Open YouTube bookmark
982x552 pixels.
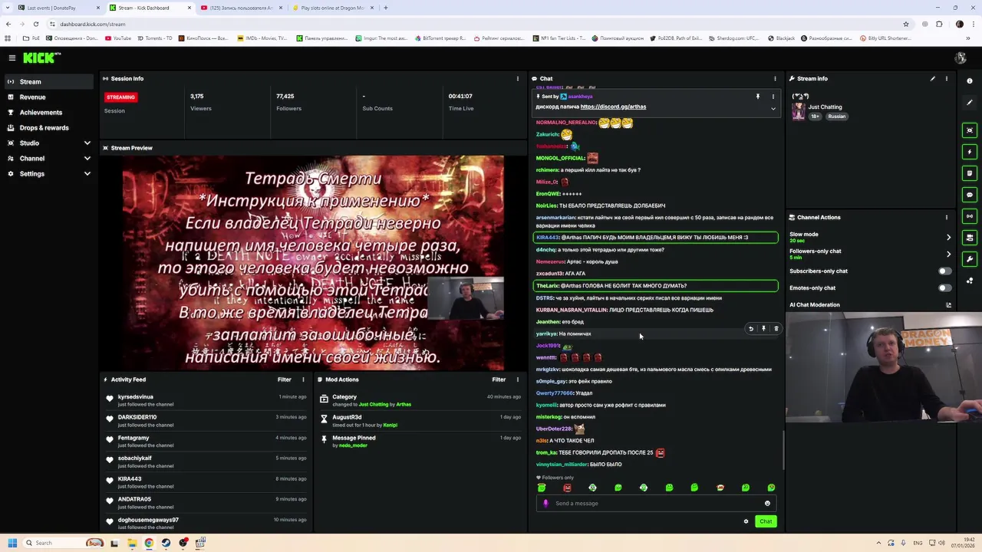pyautogui.click(x=117, y=38)
